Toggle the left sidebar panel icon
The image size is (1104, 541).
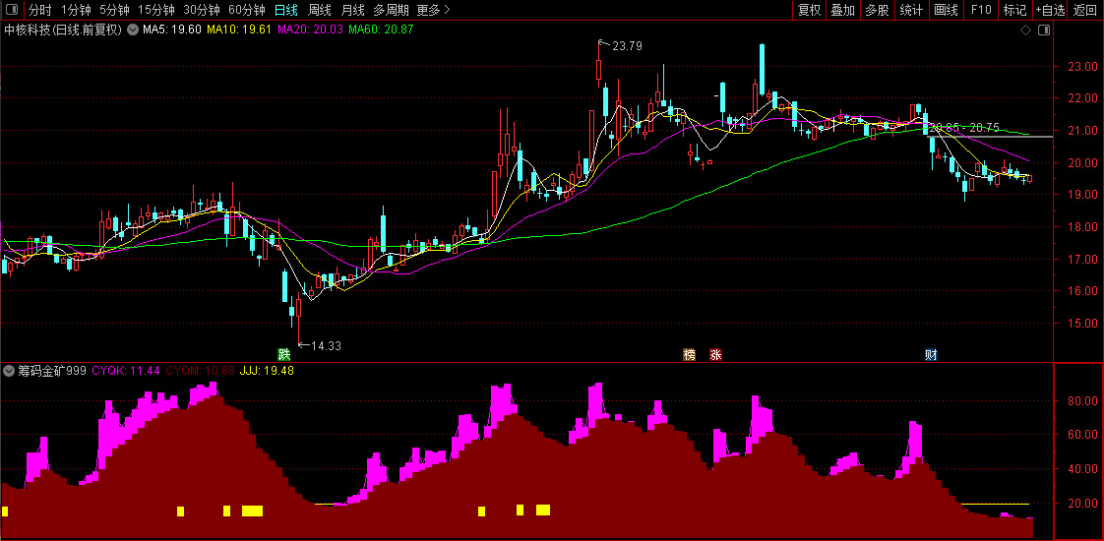11,10
